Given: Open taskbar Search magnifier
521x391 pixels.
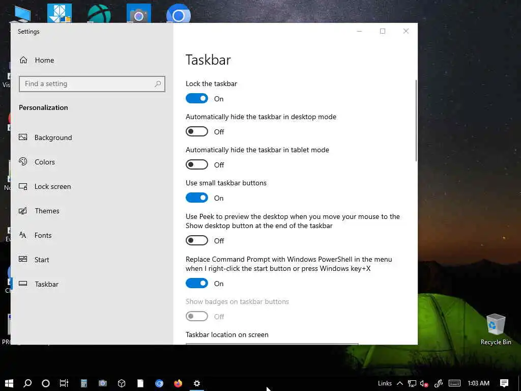Looking at the screenshot, I should click(x=27, y=383).
